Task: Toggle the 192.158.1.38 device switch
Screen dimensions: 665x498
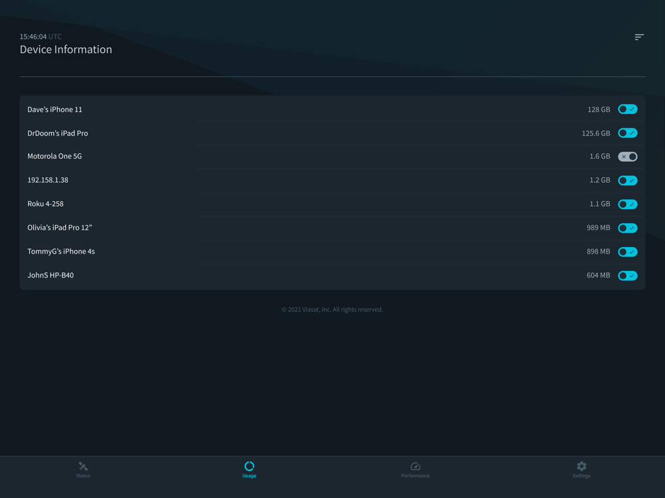Action: [x=627, y=181]
